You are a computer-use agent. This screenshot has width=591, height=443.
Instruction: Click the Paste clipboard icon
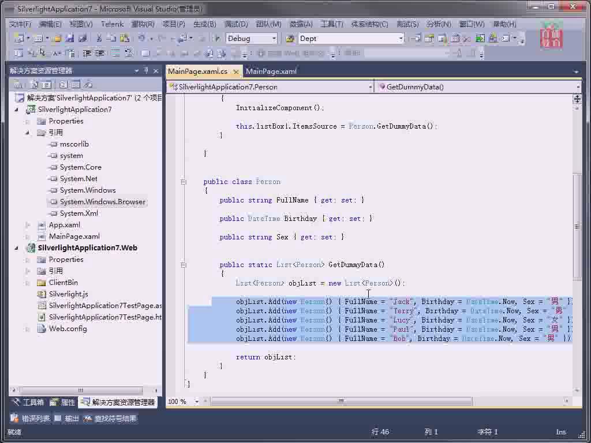click(125, 38)
